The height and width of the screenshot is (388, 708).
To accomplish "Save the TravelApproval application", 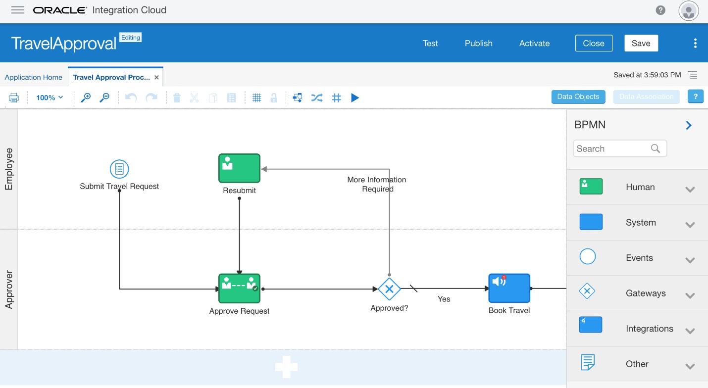I will tap(641, 43).
